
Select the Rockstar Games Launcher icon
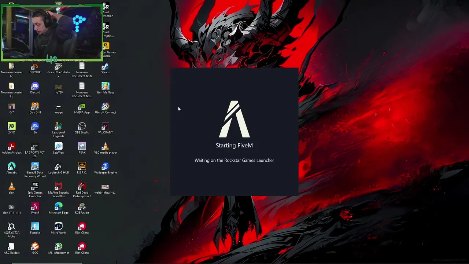pyautogui.click(x=106, y=51)
